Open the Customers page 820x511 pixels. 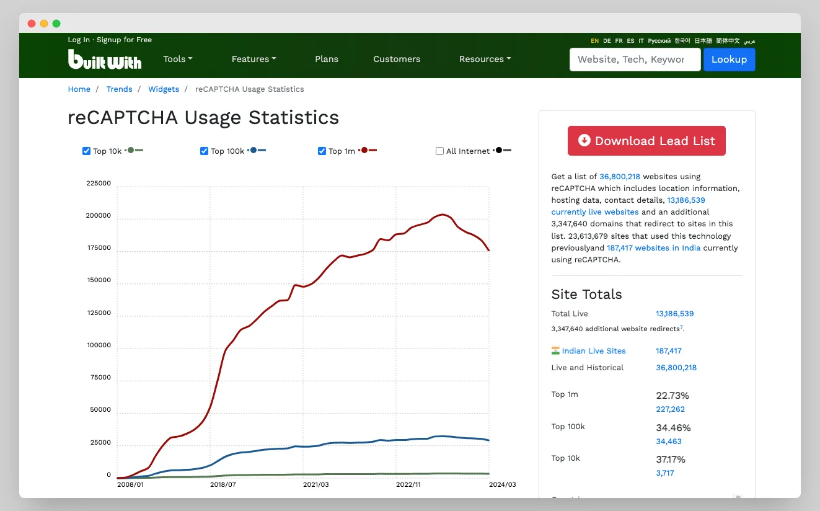pos(397,59)
